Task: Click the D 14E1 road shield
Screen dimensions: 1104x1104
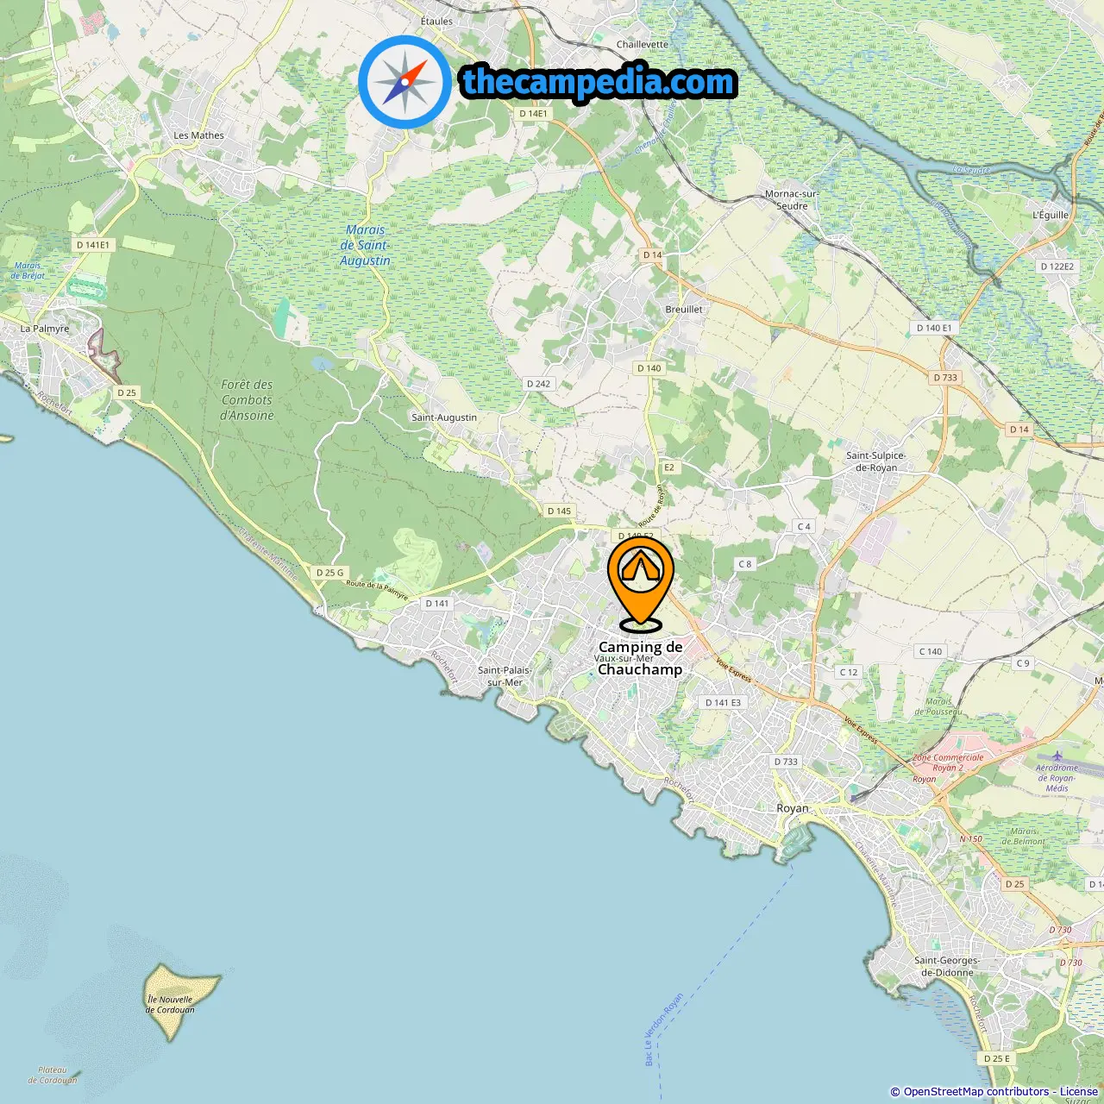Action: (x=533, y=113)
